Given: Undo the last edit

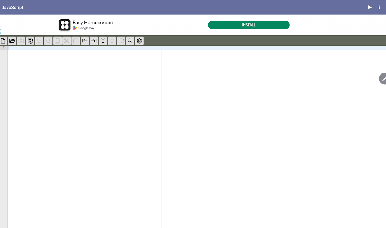Looking at the screenshot, I should coord(39,41).
